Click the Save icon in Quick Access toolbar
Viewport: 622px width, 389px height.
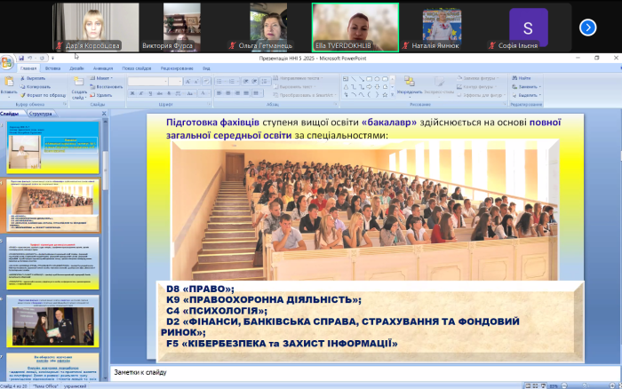(20, 58)
